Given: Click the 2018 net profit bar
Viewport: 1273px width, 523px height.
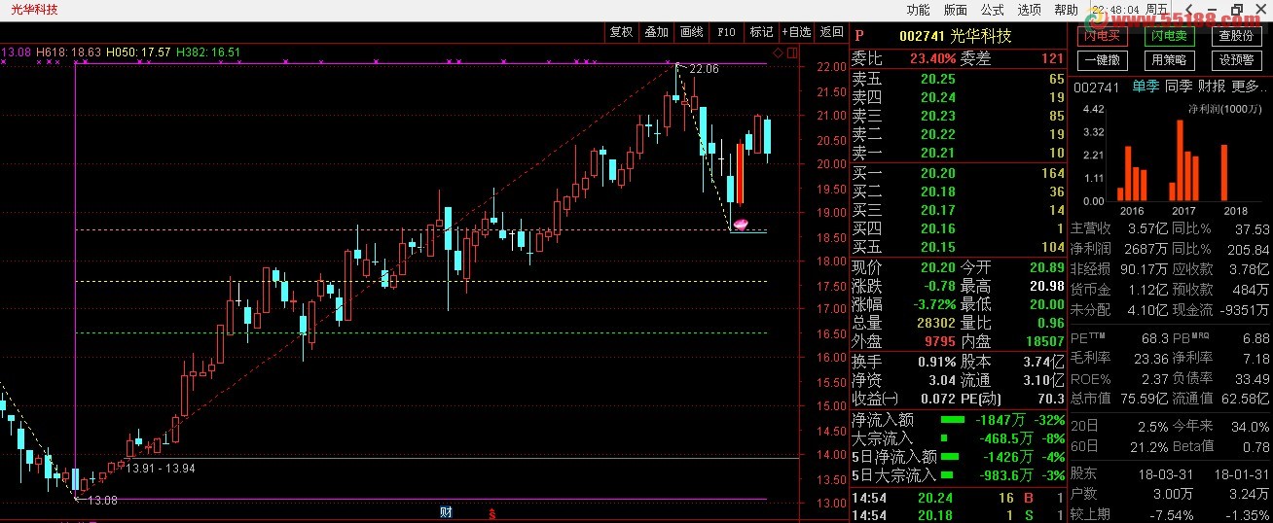Looking at the screenshot, I should 1223,172.
